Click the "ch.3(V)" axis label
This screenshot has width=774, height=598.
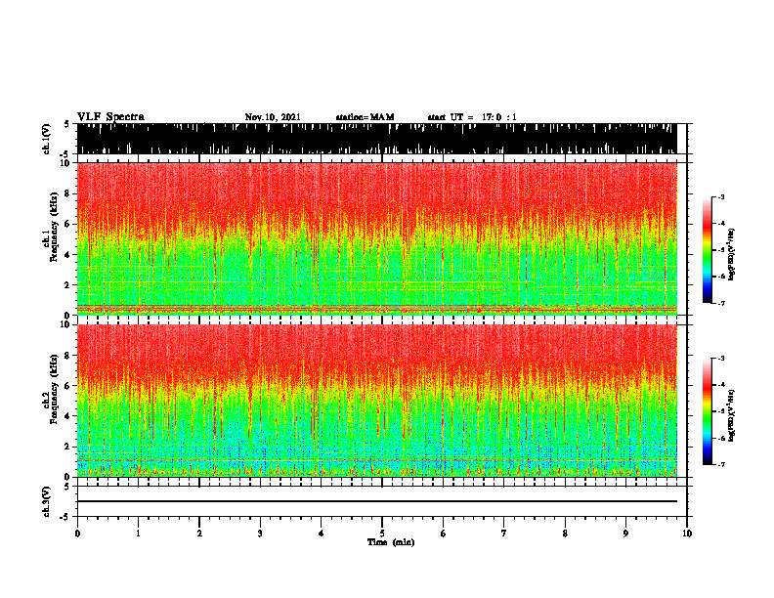(x=47, y=502)
